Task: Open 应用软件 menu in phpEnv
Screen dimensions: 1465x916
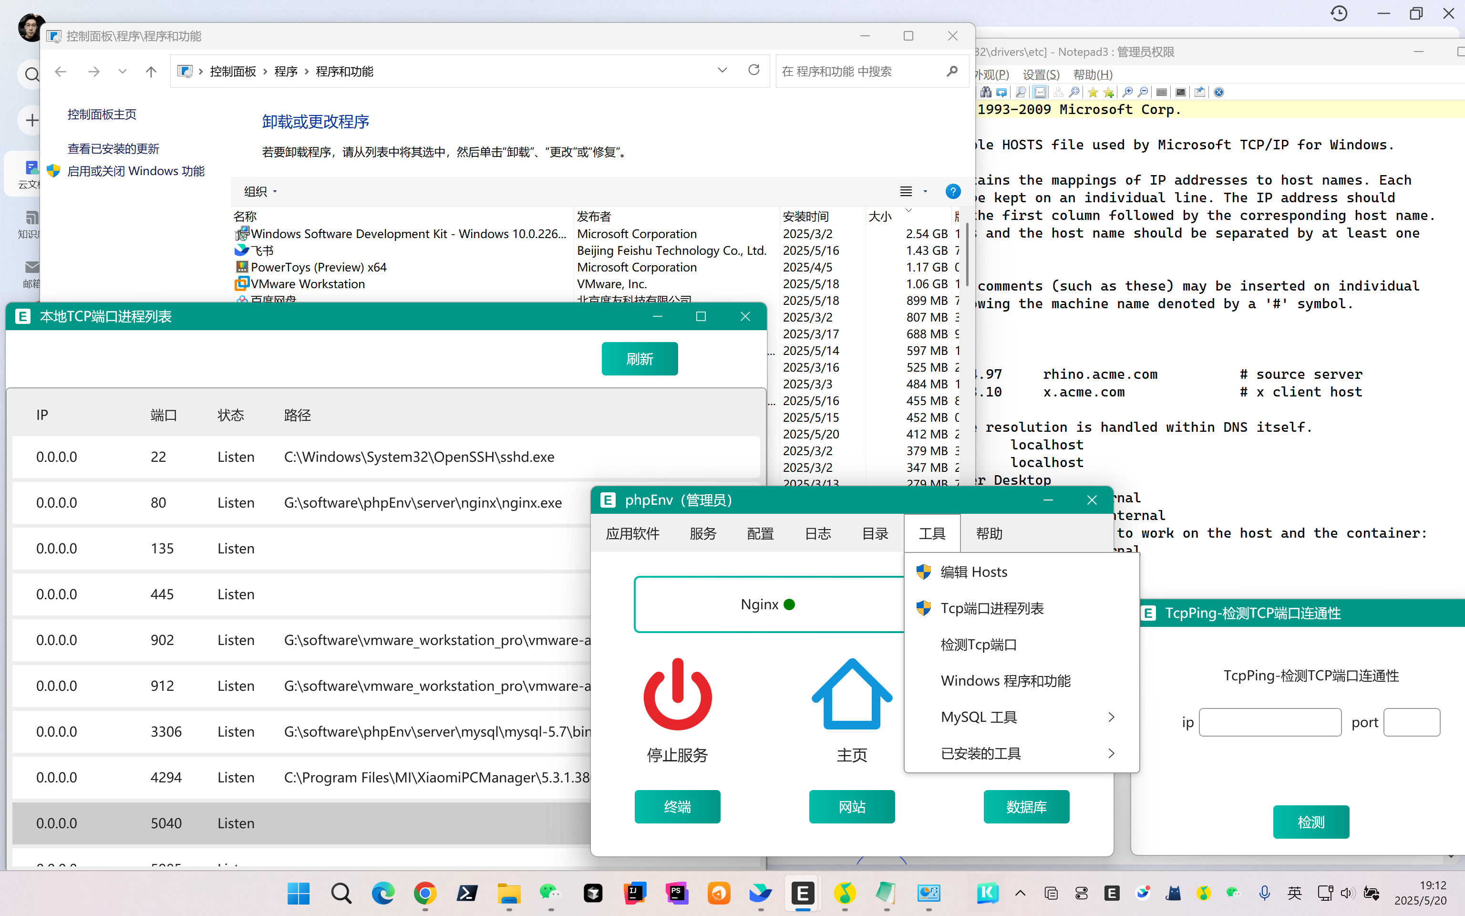Action: [x=633, y=534]
